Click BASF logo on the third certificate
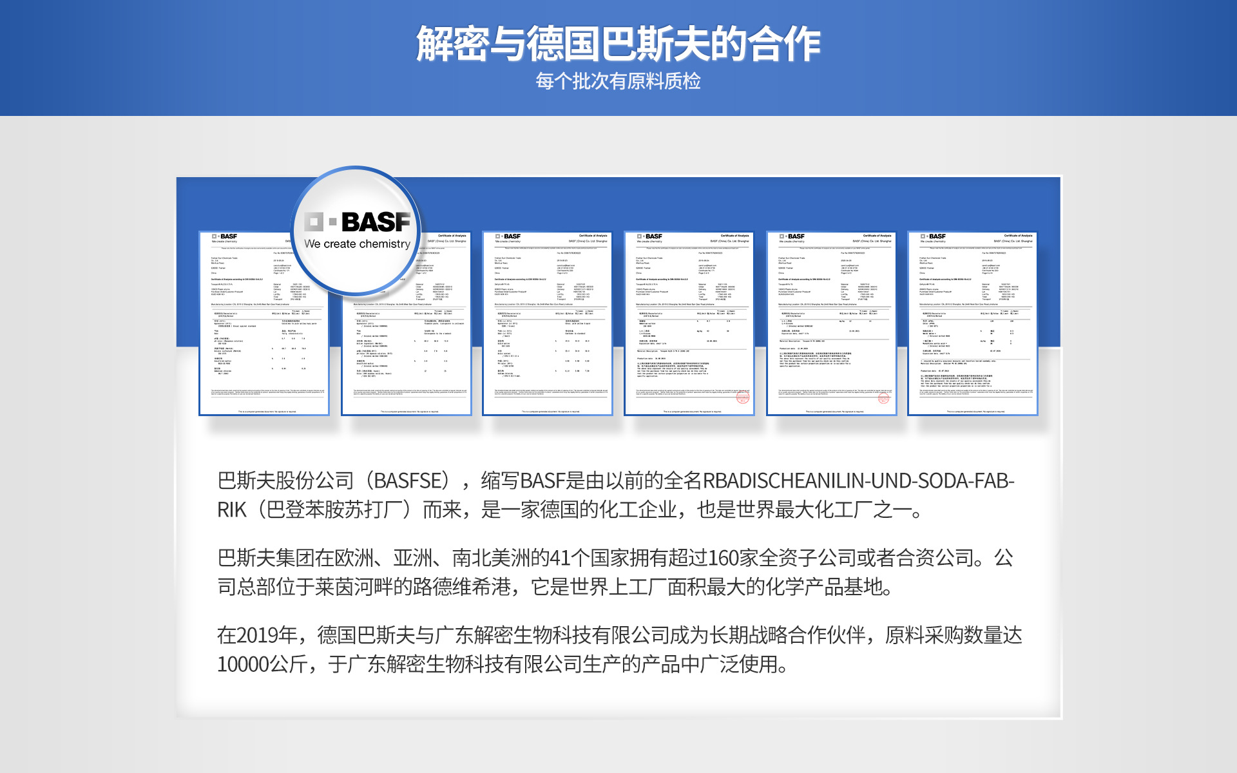Image resolution: width=1237 pixels, height=773 pixels. coord(508,236)
